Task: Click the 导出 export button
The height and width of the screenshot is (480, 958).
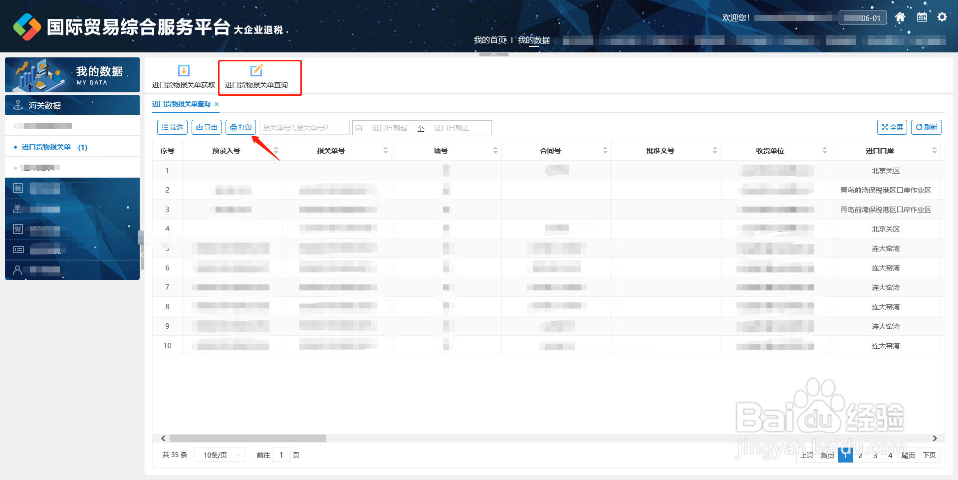Action: [207, 127]
